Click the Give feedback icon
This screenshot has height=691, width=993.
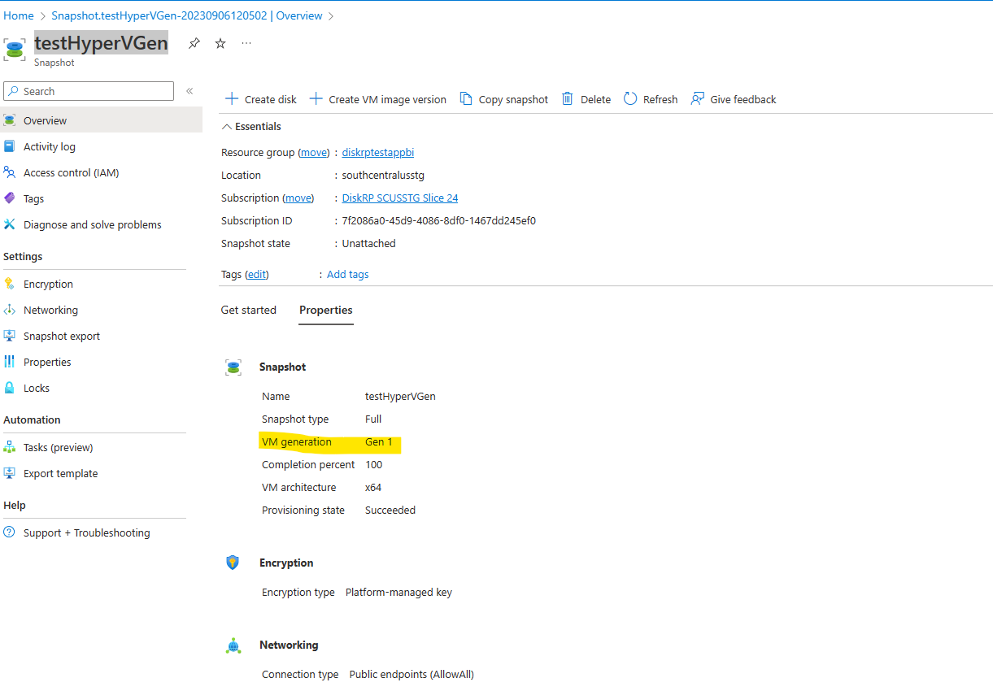point(698,98)
